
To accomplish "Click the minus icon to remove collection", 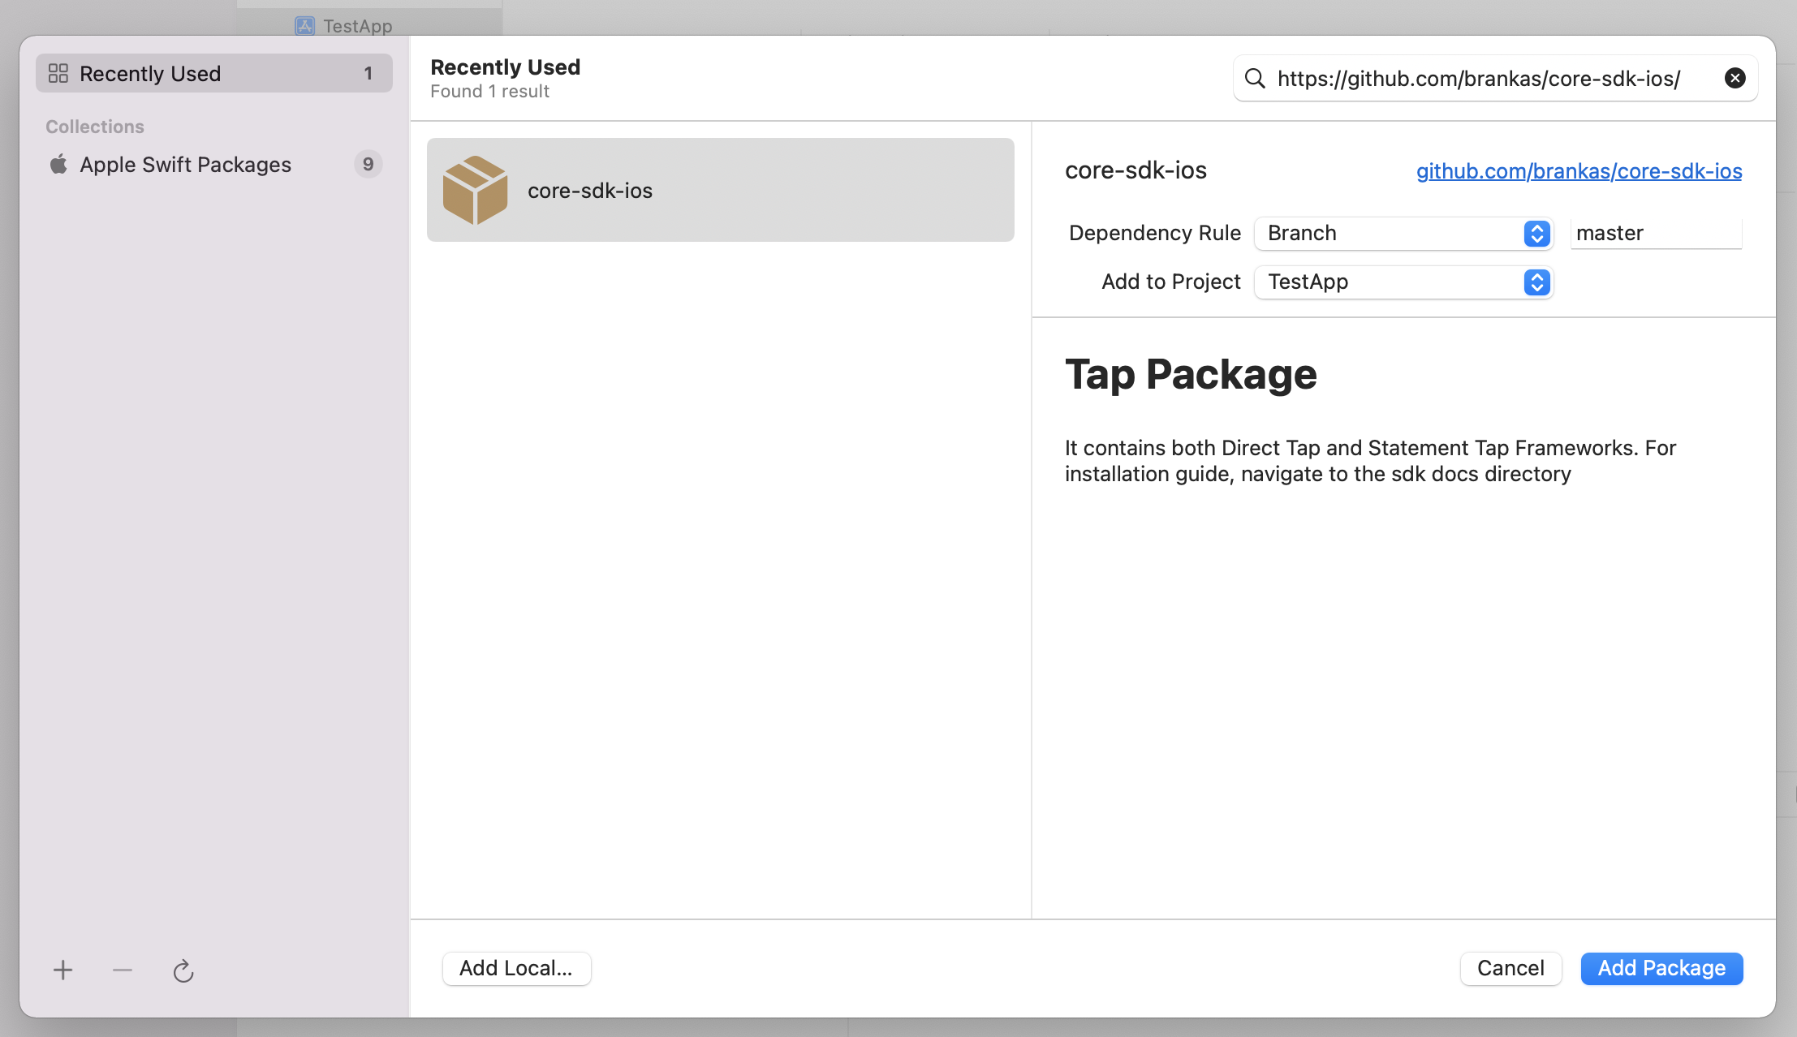I will pos(123,970).
